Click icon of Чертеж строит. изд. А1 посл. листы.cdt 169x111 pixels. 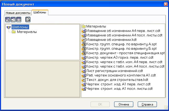pos(84,89)
